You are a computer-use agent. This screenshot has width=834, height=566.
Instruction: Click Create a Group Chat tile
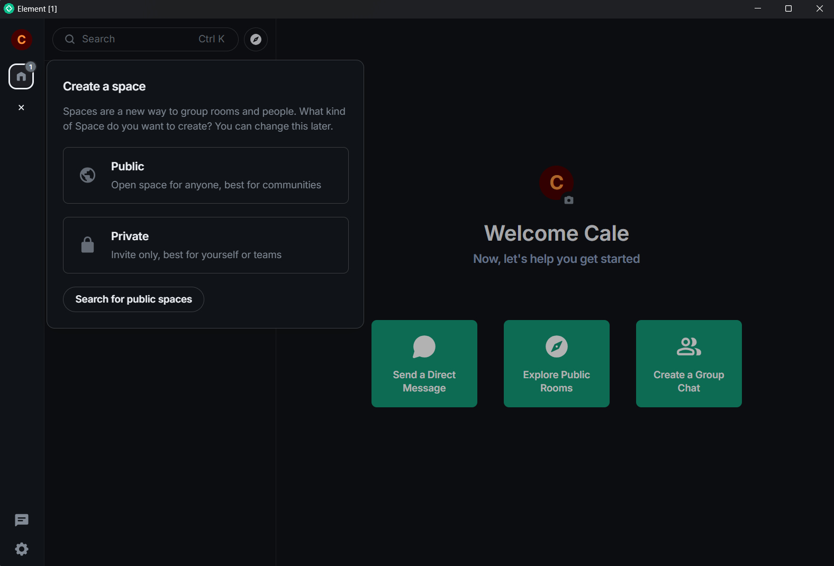click(x=689, y=363)
